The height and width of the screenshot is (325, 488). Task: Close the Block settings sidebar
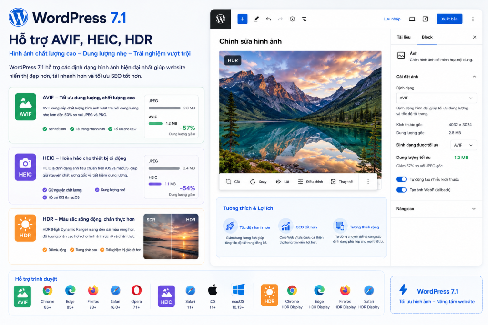pos(474,37)
